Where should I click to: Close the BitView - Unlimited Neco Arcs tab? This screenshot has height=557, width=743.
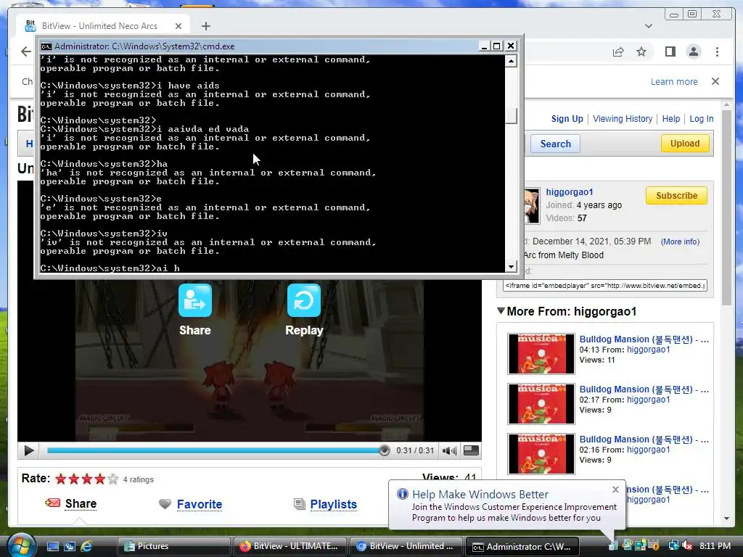[x=178, y=26]
